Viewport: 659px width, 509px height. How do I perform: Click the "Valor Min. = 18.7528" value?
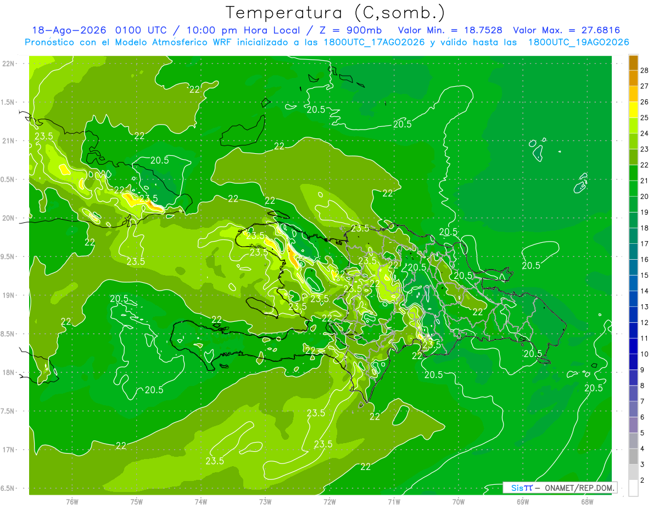click(x=450, y=30)
